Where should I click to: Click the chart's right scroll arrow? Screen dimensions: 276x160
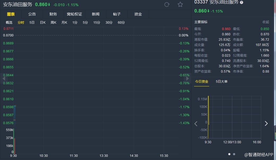click(x=187, y=79)
